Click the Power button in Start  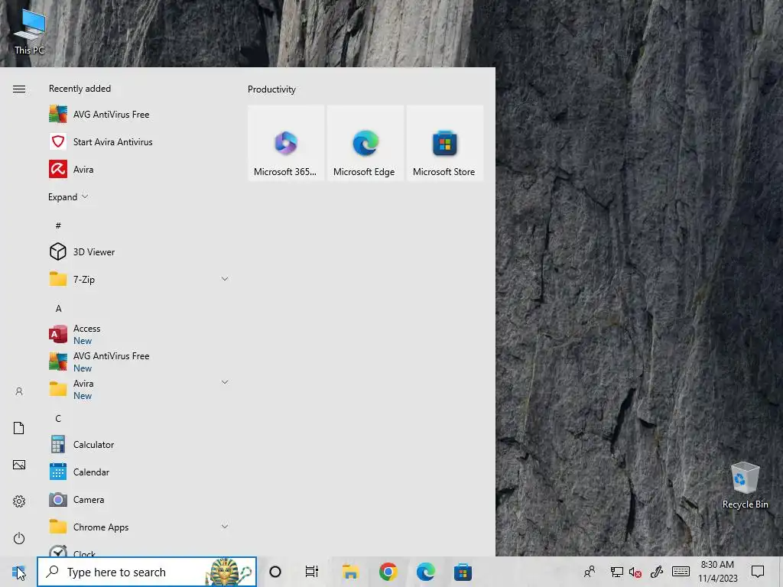click(19, 538)
